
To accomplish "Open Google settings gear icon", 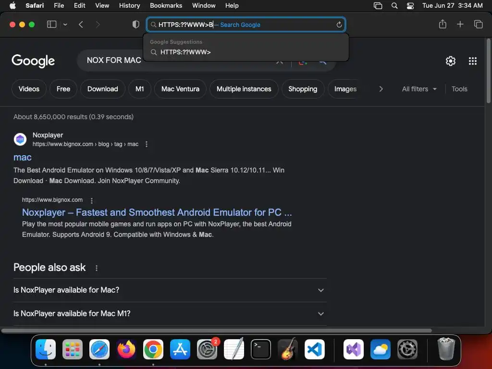I will pos(451,61).
